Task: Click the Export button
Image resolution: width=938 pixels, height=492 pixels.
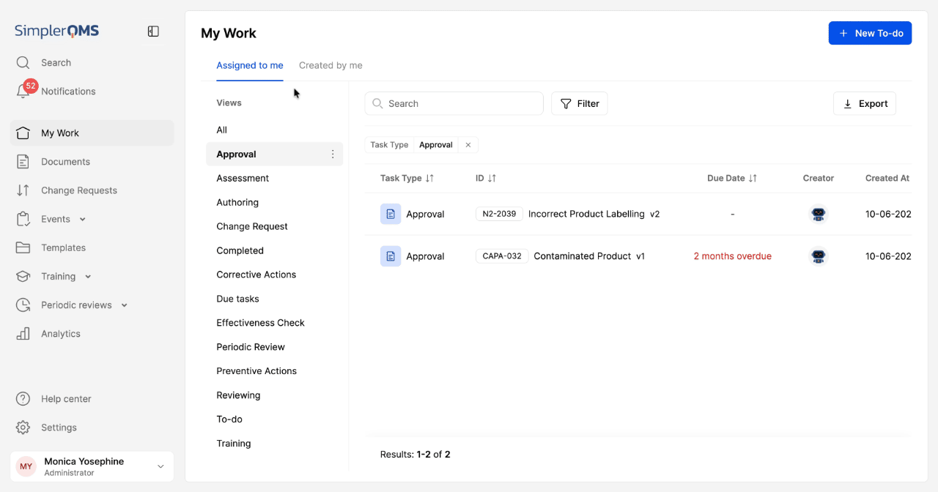Action: pyautogui.click(x=865, y=103)
